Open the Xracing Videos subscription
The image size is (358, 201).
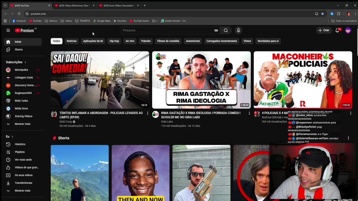click(23, 116)
